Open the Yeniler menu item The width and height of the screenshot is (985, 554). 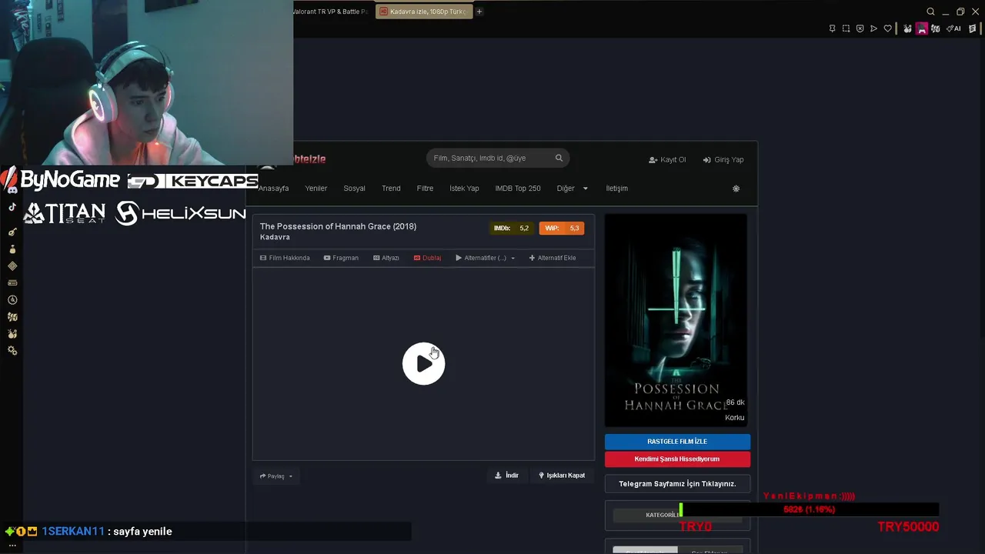pyautogui.click(x=316, y=189)
